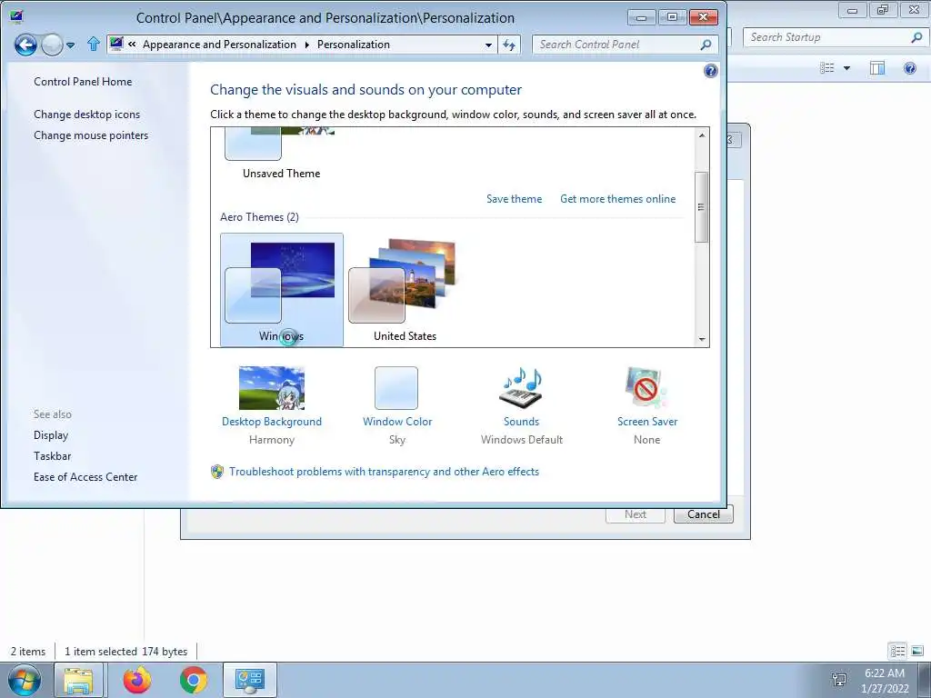Click Search Startup magnifier icon

pos(916,37)
